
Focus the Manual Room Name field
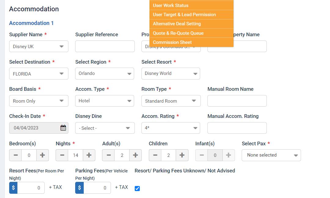(237, 101)
